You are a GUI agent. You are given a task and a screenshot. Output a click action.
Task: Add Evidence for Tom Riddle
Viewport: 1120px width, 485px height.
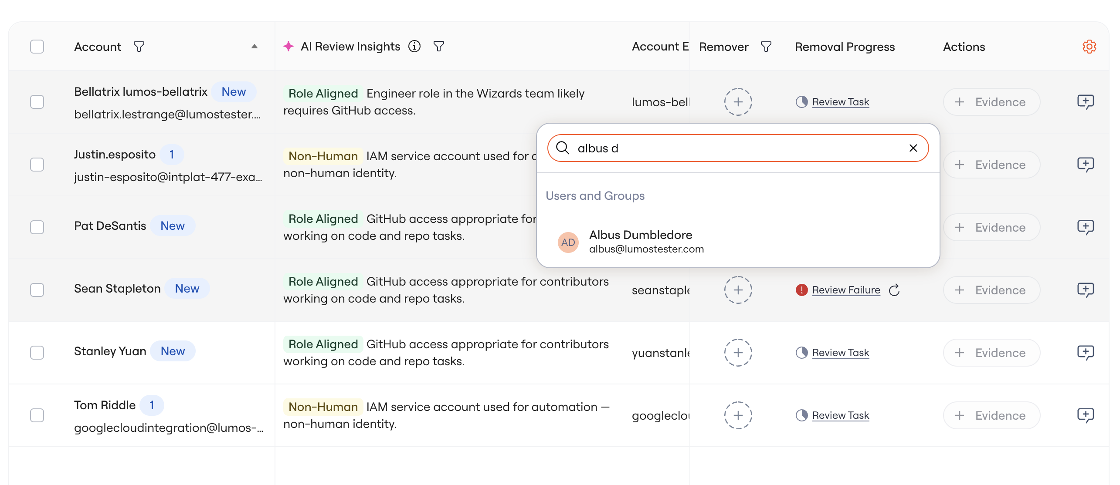click(x=991, y=415)
